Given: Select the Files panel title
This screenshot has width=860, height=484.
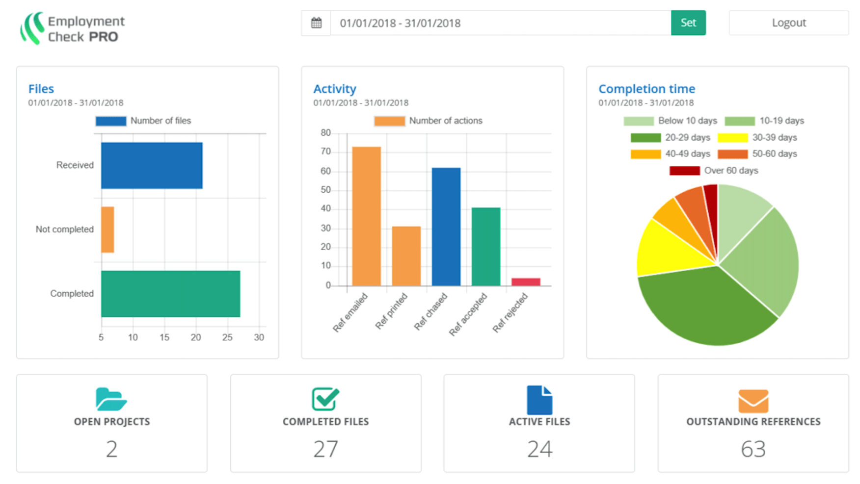Looking at the screenshot, I should pyautogui.click(x=41, y=89).
